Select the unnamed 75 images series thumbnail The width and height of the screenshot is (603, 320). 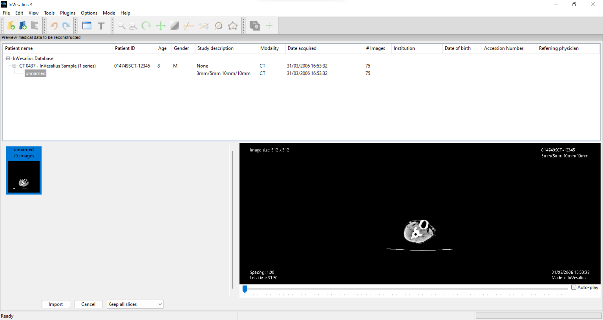24,170
